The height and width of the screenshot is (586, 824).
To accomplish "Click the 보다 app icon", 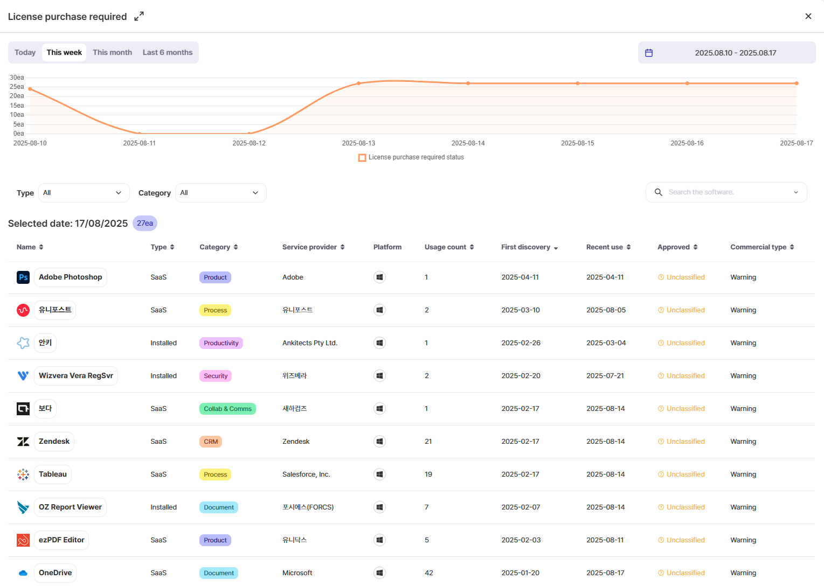I will tap(23, 409).
